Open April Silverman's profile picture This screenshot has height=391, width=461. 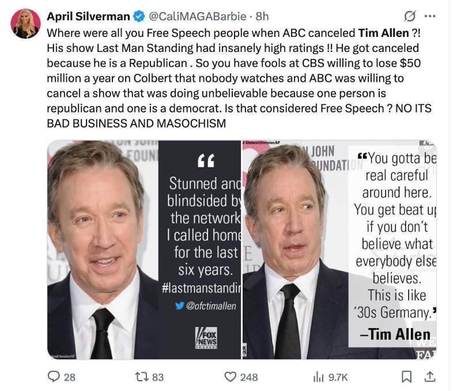pyautogui.click(x=25, y=24)
